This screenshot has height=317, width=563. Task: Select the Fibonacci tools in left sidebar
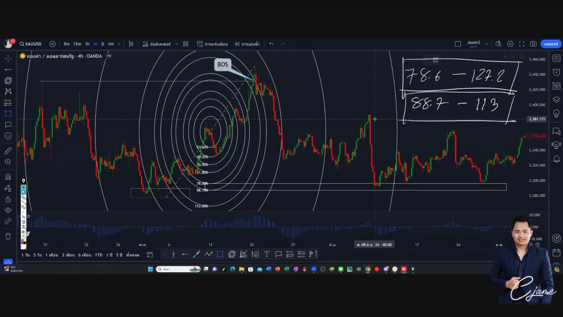point(8,81)
